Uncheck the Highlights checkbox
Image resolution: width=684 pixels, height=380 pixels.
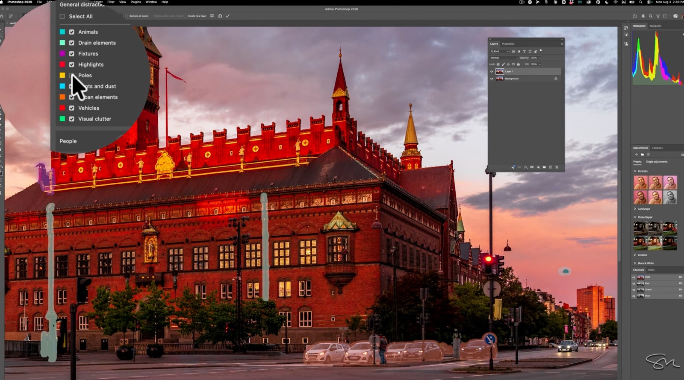[71, 64]
